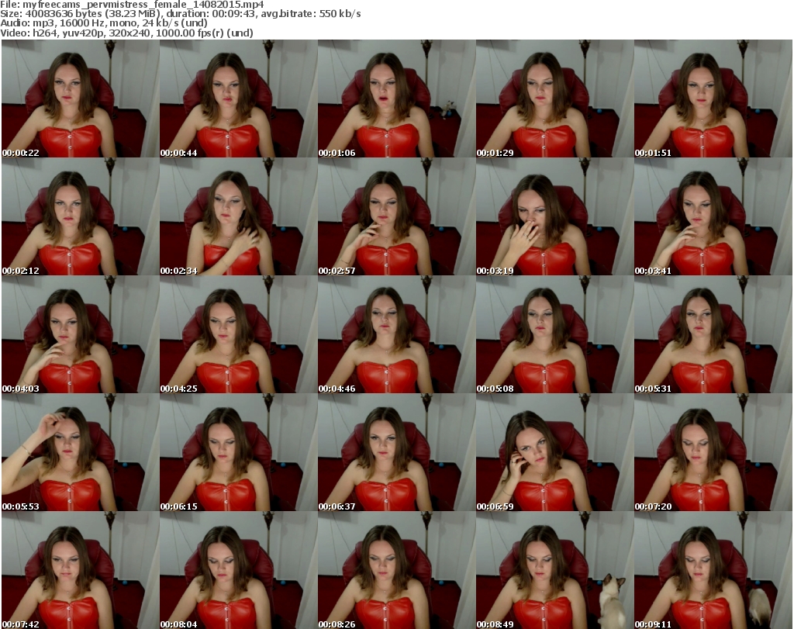Choose the thumbnail at 00:06:37

(x=396, y=452)
